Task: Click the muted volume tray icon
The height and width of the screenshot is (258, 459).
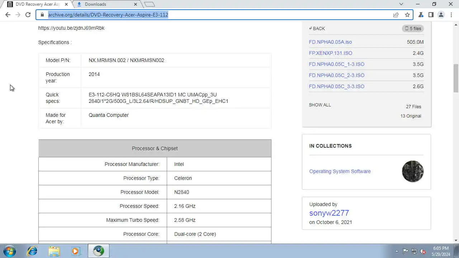Action: (423, 251)
